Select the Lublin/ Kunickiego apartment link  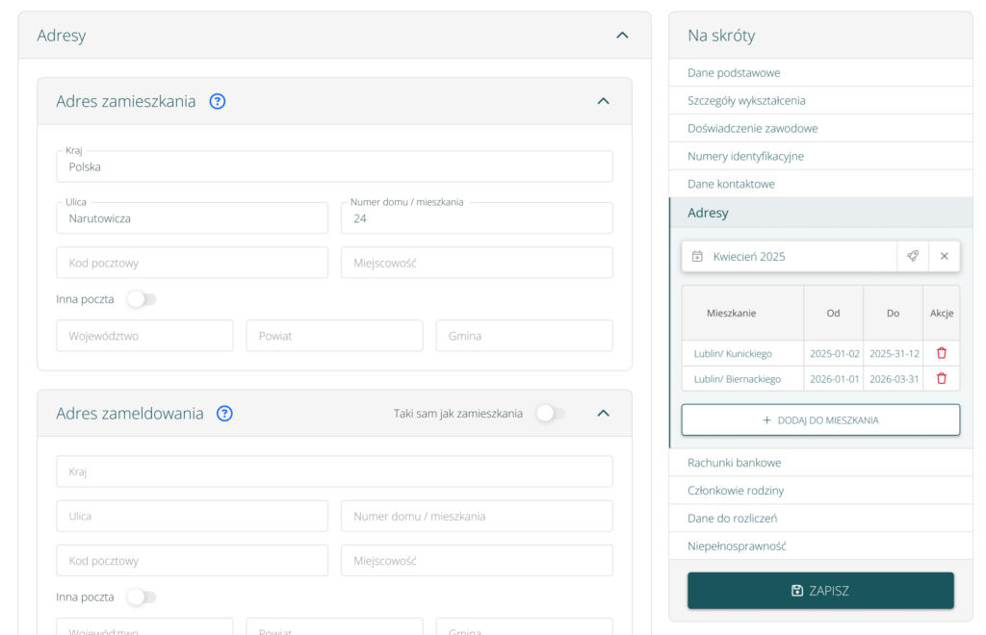pos(733,354)
